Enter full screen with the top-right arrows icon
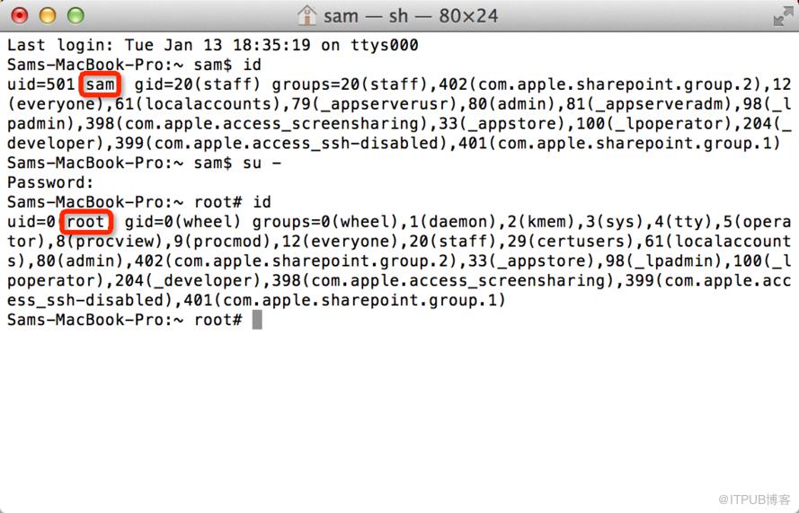The height and width of the screenshot is (513, 799). coord(781,16)
